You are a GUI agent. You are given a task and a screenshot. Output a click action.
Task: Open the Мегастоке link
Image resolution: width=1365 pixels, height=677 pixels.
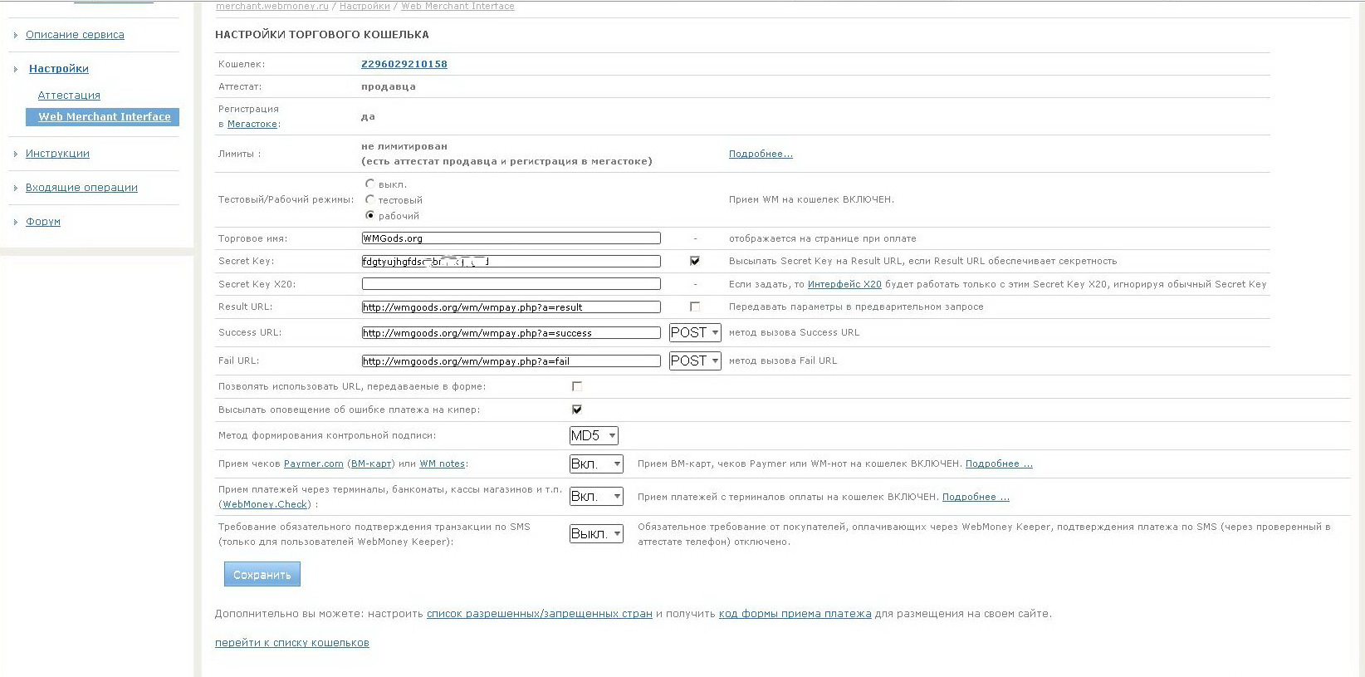[x=252, y=124]
